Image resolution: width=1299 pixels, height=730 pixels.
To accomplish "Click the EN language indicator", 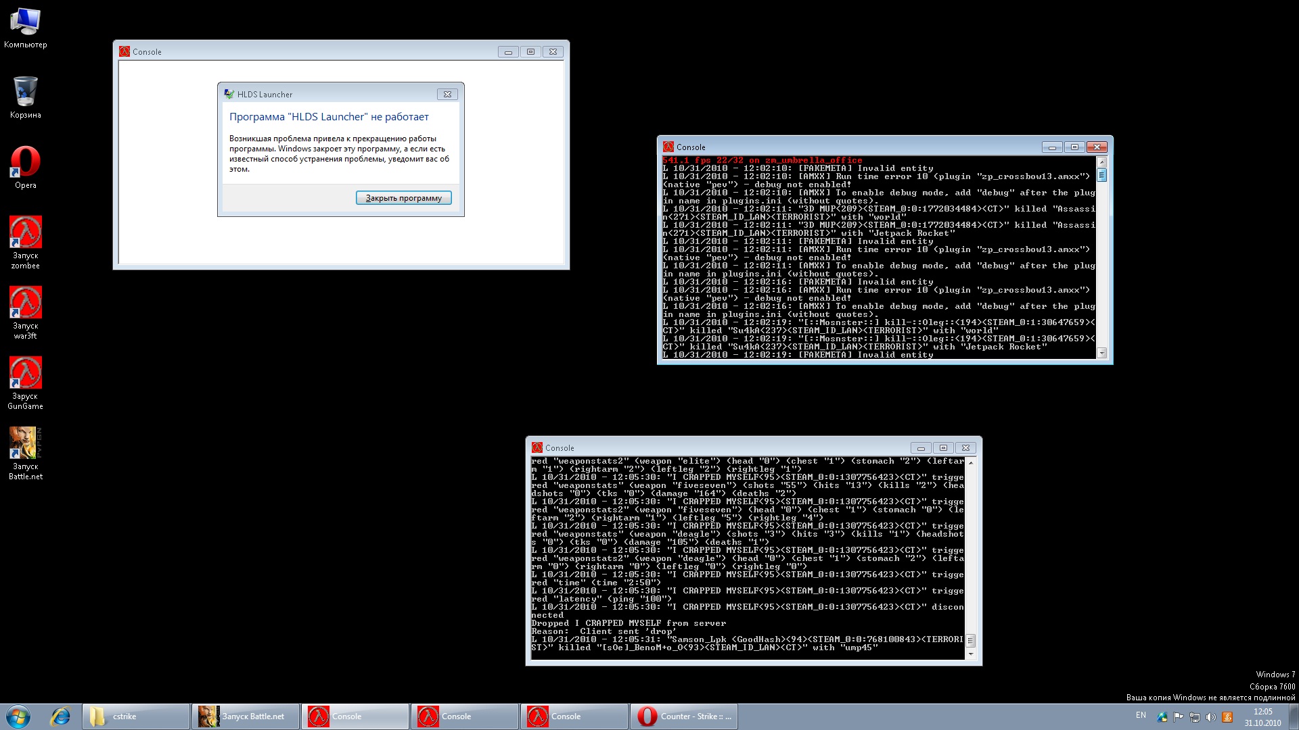I will [x=1141, y=715].
